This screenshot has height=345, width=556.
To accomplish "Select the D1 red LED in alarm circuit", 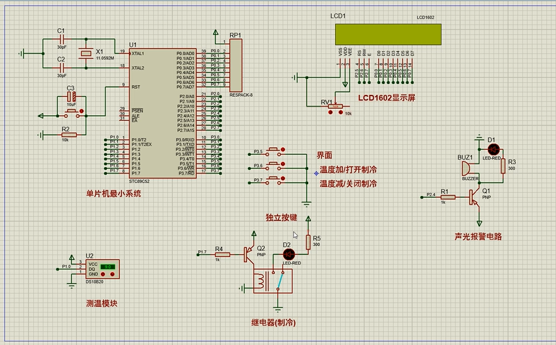I will [x=493, y=149].
